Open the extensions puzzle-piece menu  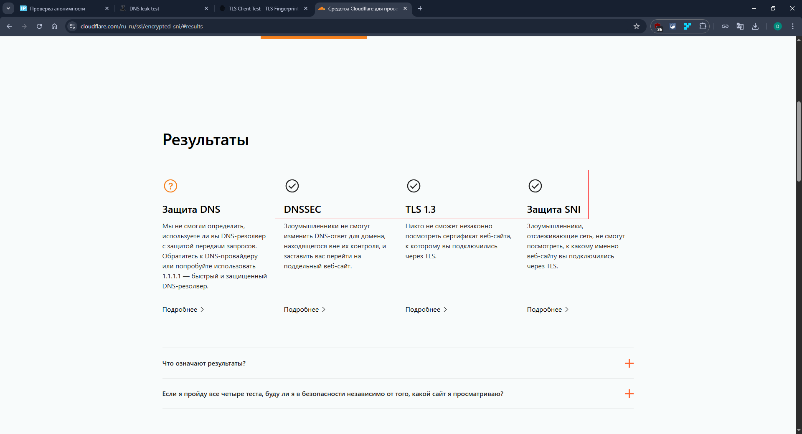pyautogui.click(x=703, y=26)
